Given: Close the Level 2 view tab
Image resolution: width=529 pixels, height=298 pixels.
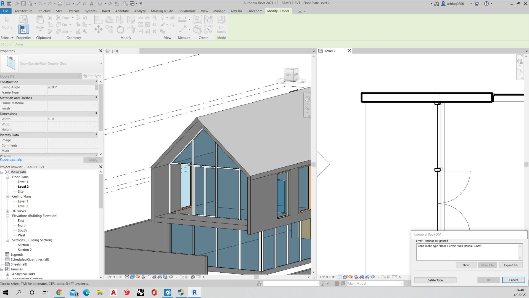Looking at the screenshot, I should pyautogui.click(x=349, y=51).
